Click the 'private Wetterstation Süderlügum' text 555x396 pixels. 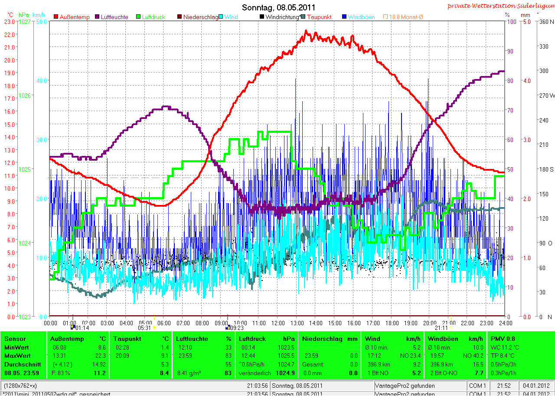501,6
